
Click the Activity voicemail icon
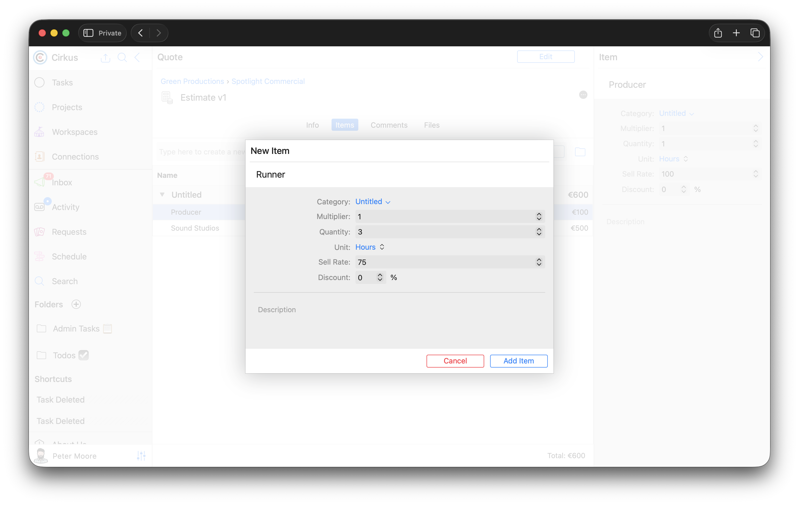click(x=39, y=207)
